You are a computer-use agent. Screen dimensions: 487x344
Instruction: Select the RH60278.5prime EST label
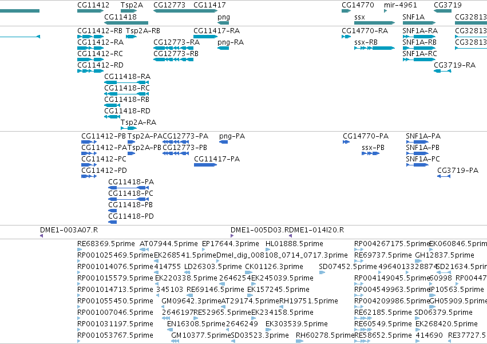click(325, 335)
